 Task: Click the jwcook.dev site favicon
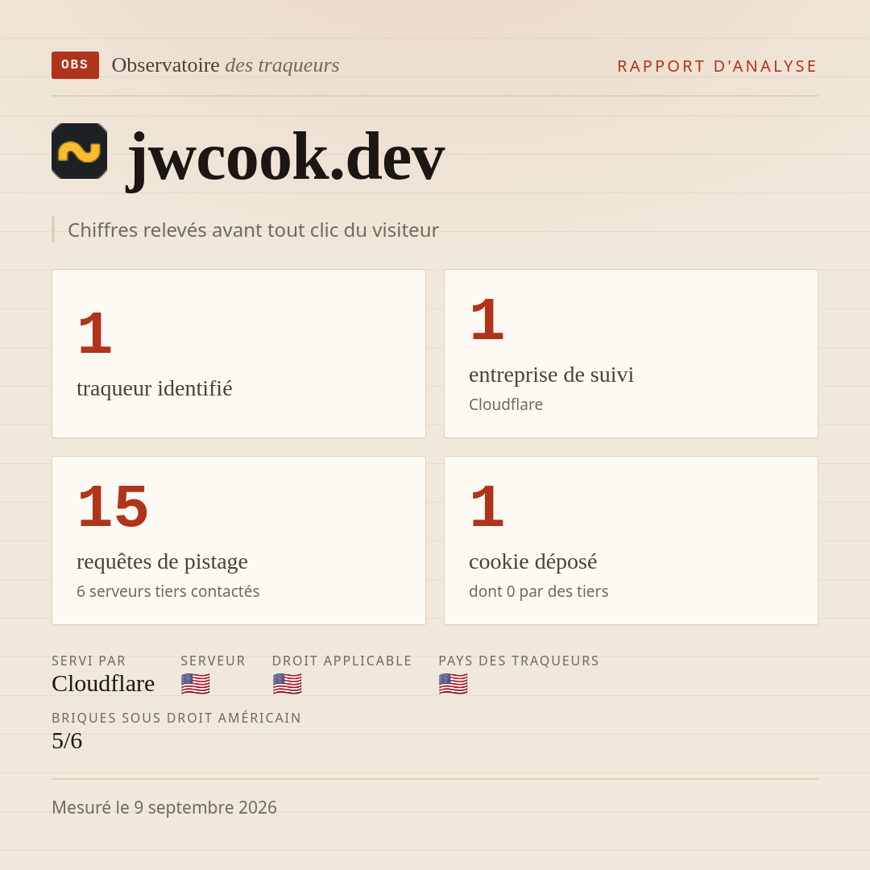tap(79, 151)
